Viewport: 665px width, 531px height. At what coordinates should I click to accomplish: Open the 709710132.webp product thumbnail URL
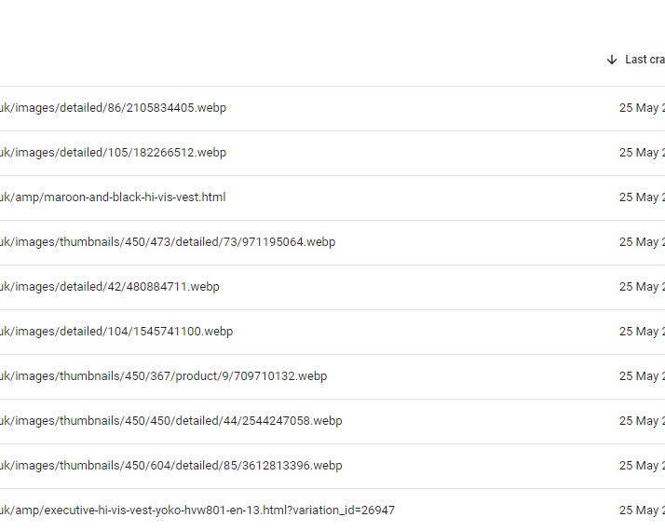pyautogui.click(x=163, y=376)
